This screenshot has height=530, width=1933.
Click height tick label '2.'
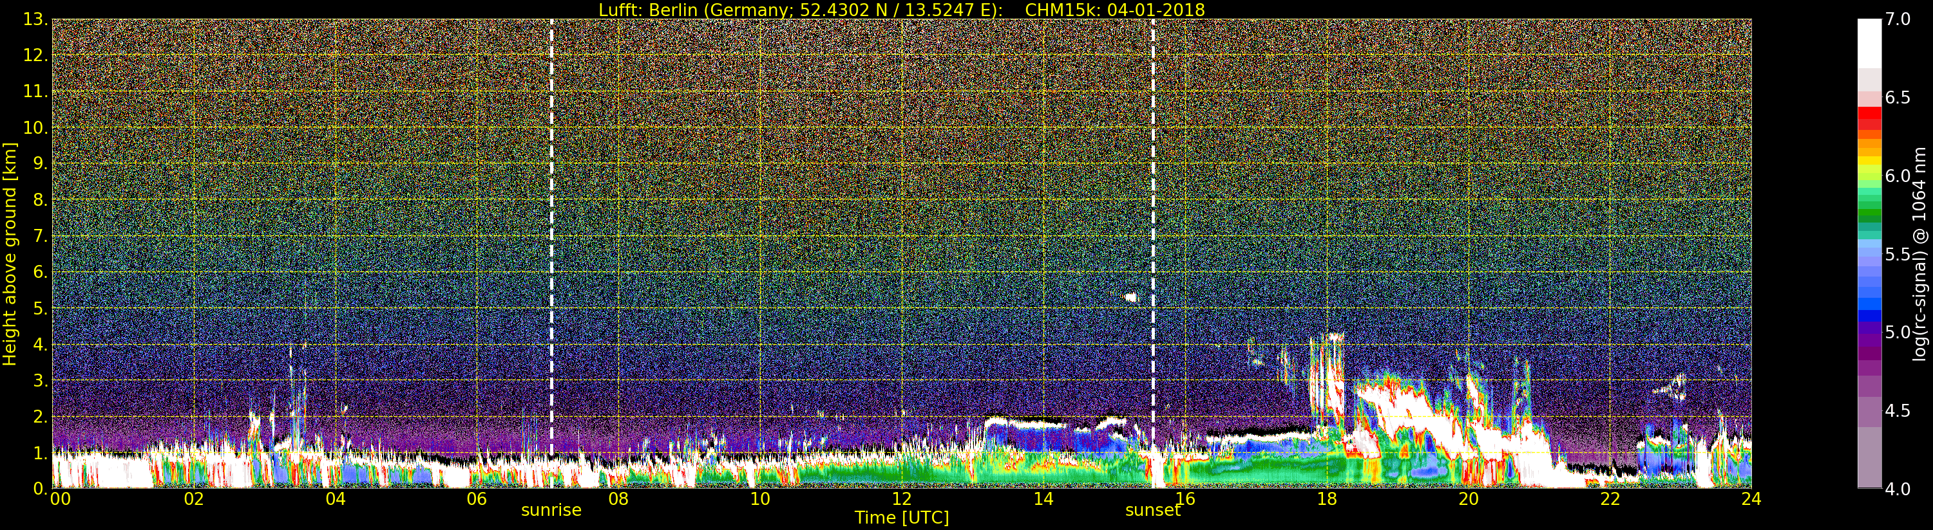(x=40, y=416)
